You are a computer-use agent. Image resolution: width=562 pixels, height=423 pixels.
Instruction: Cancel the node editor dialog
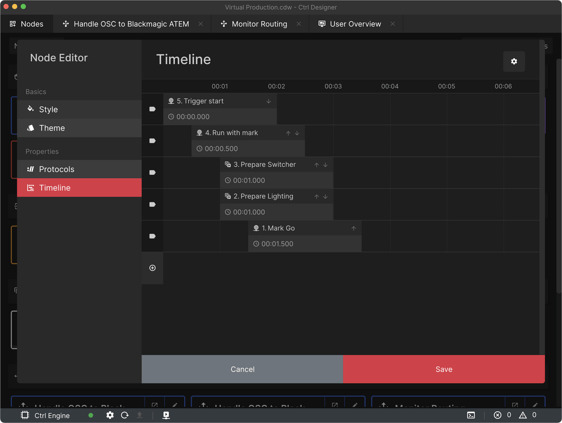point(242,369)
